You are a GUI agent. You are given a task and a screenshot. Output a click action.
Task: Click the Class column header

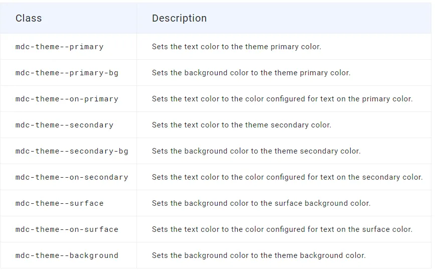tap(29, 19)
